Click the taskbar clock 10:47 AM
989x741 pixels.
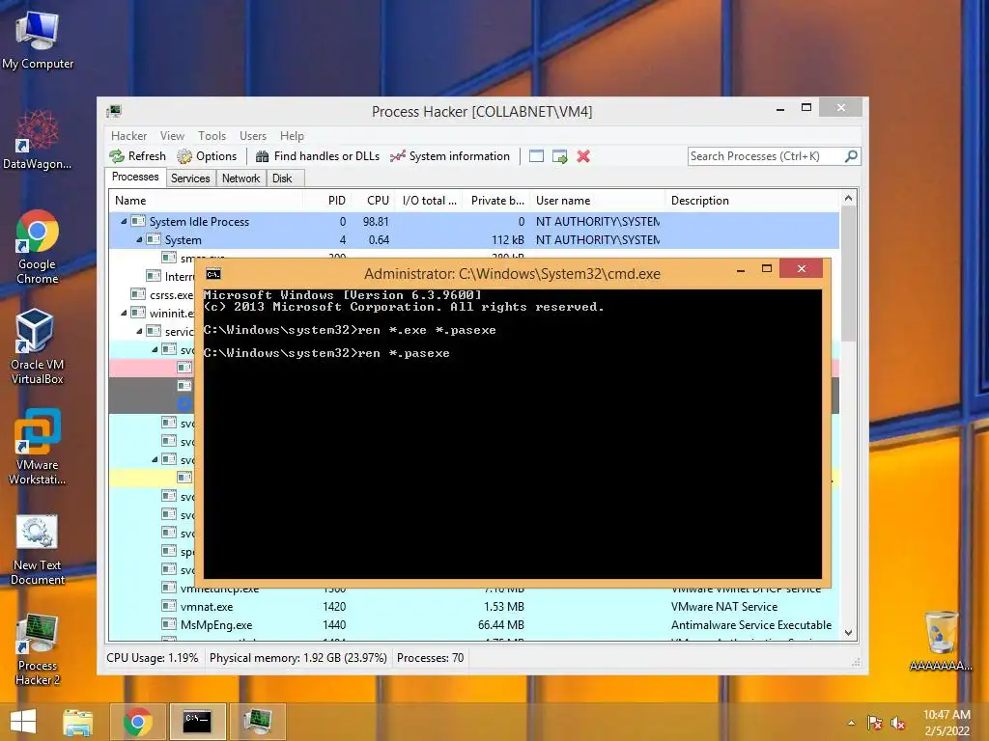[x=947, y=722]
